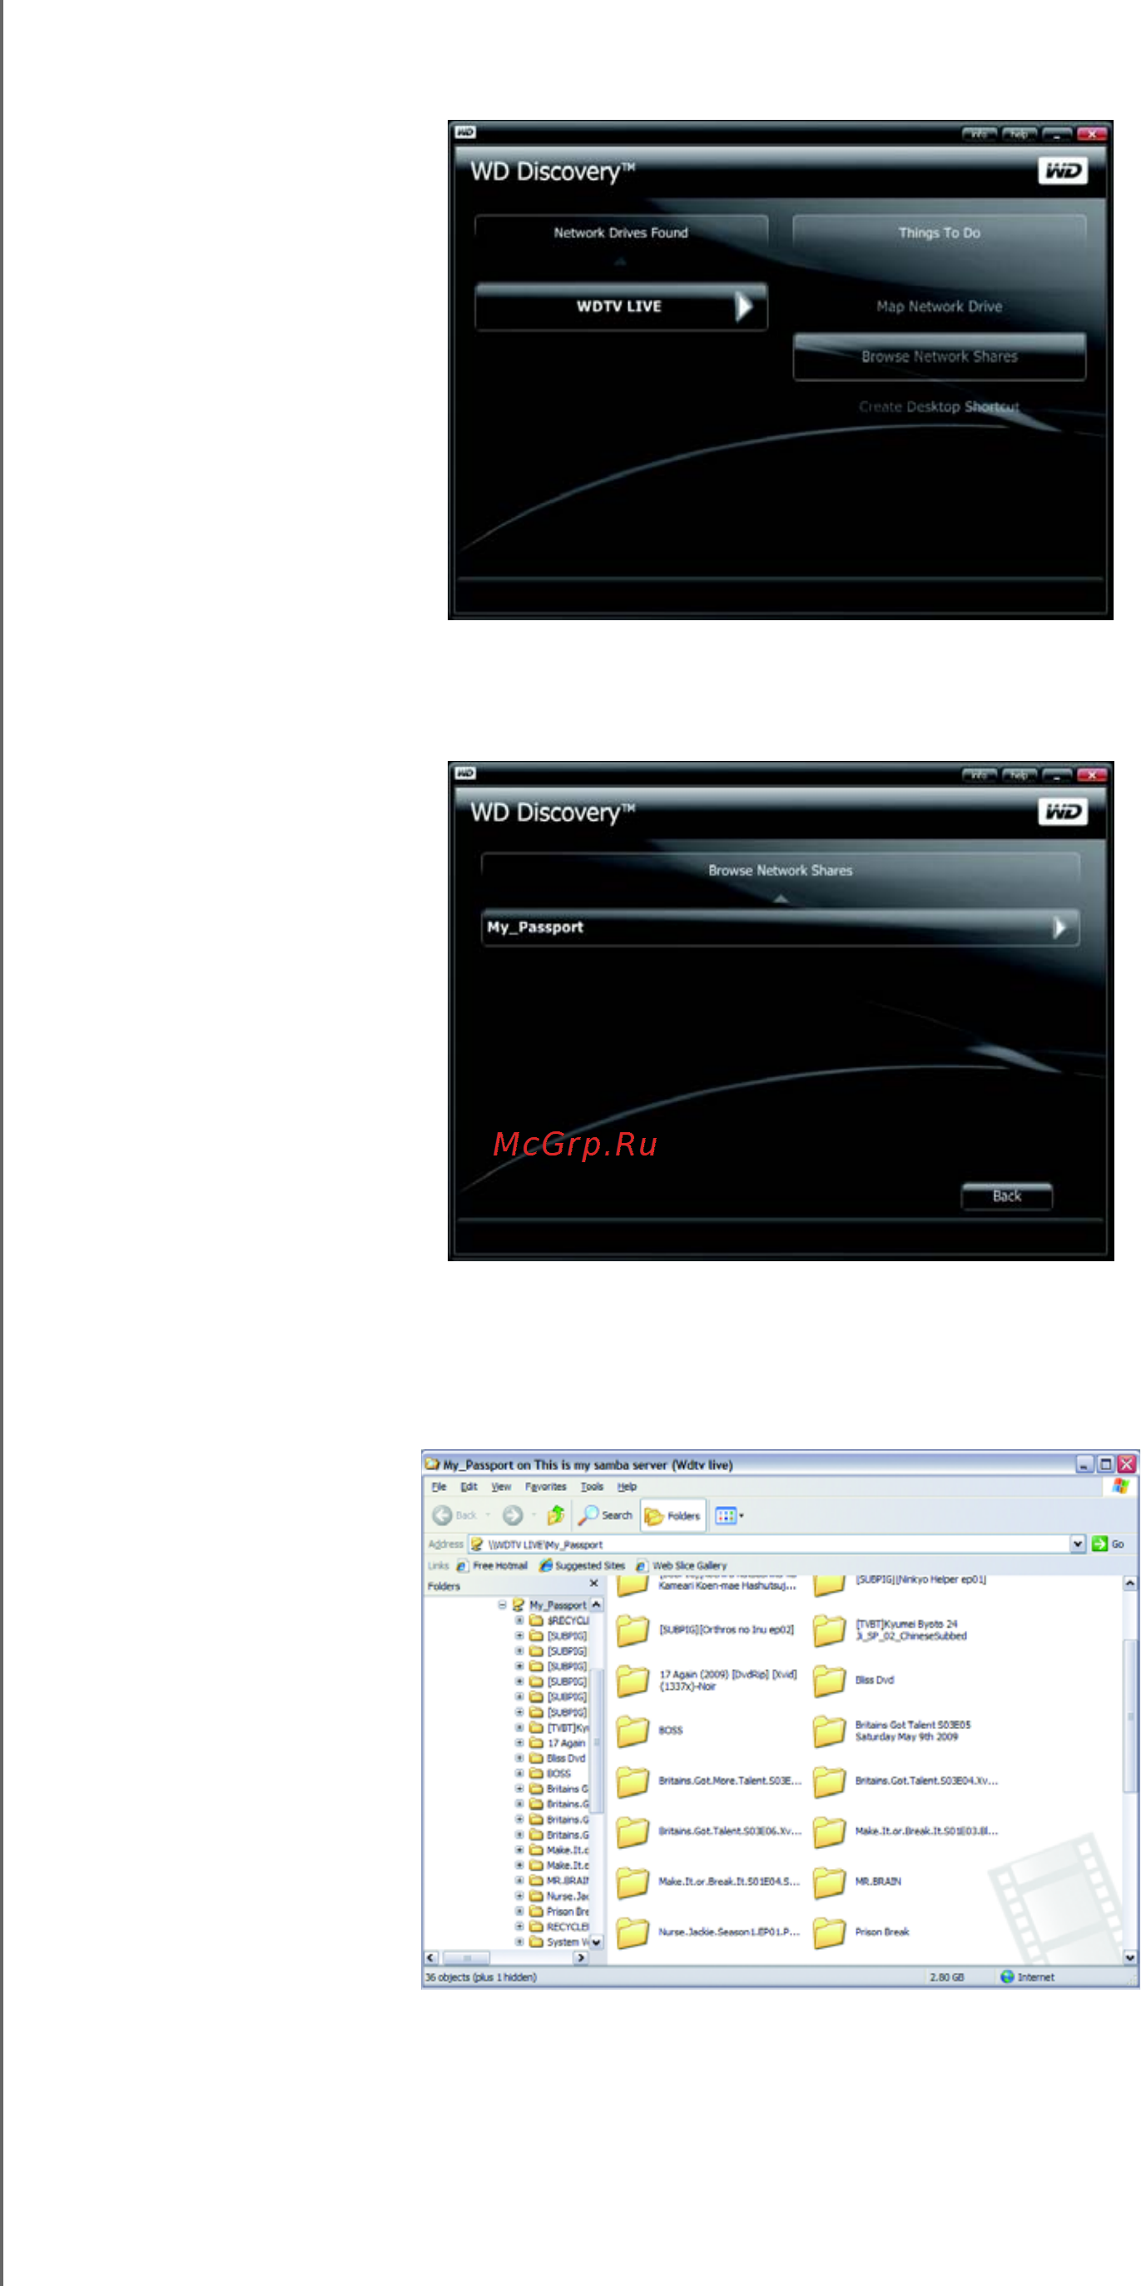Open the Back button history dropdown arrow
This screenshot has width=1141, height=2286.
[x=488, y=1515]
